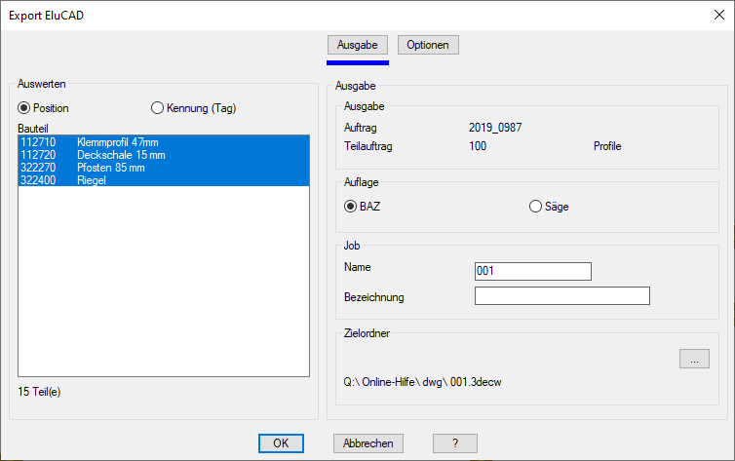Image resolution: width=735 pixels, height=461 pixels.
Task: Click empty area of Bauteil list
Action: click(x=163, y=283)
